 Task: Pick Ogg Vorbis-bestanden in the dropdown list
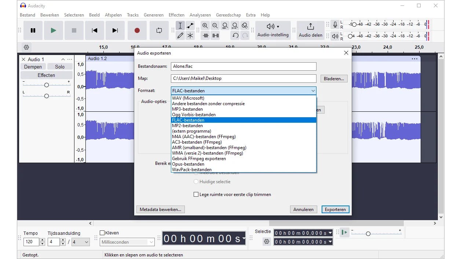tap(194, 115)
